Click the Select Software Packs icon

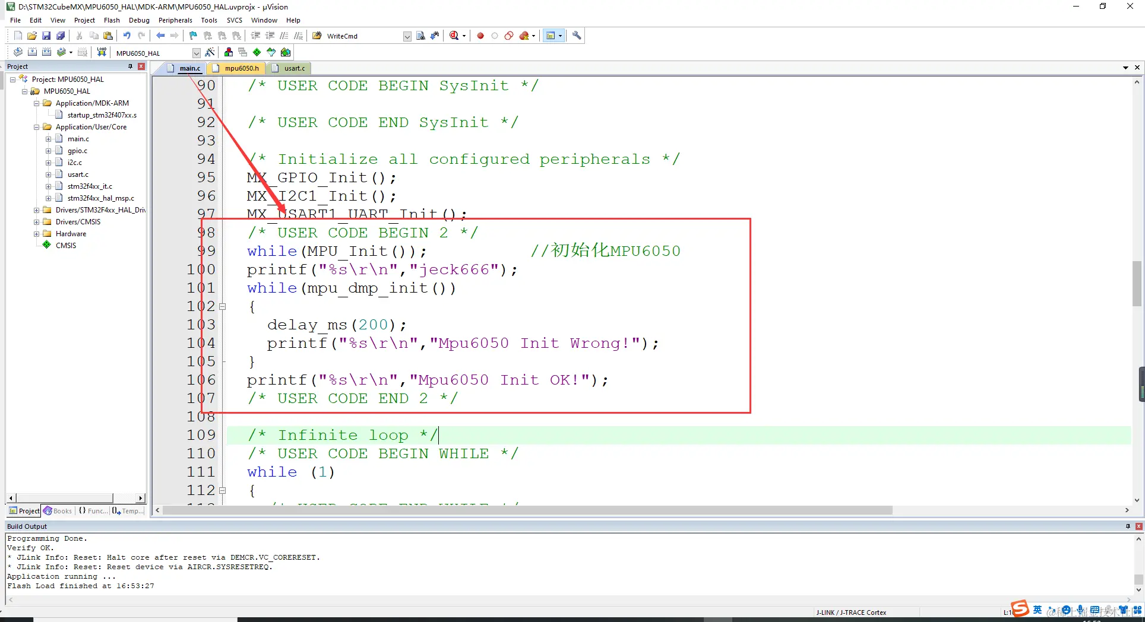(x=271, y=52)
